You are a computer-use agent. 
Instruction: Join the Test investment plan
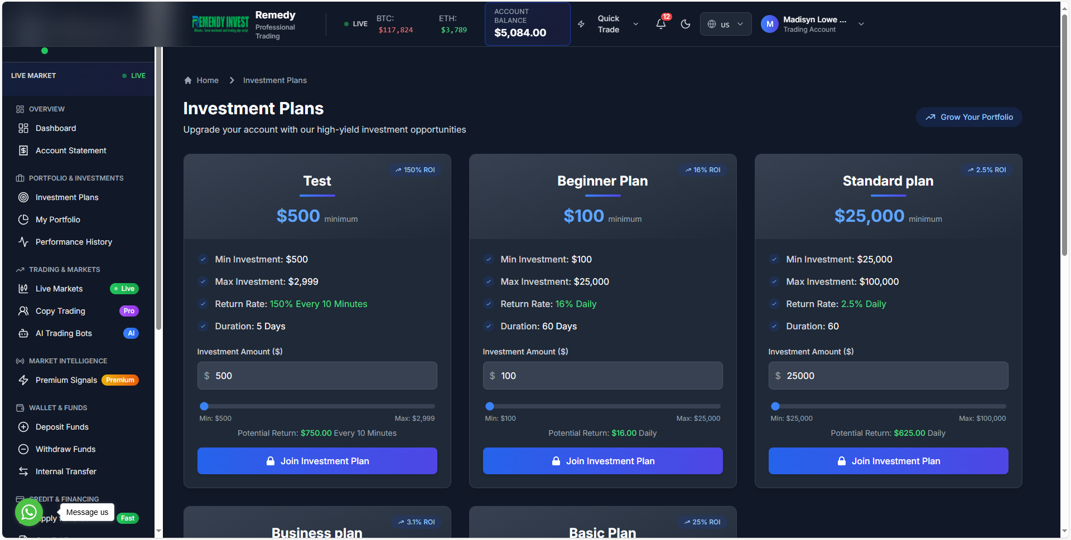pyautogui.click(x=317, y=461)
